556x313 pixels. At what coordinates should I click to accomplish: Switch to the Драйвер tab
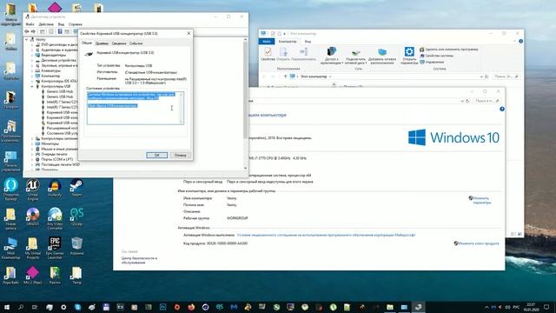(102, 43)
